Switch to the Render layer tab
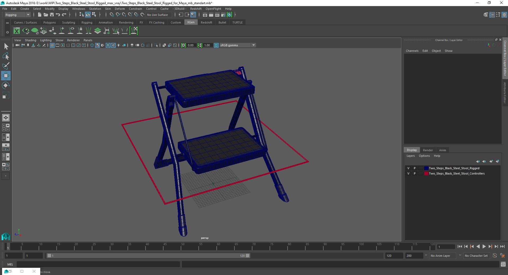The image size is (508, 275). coord(428,150)
